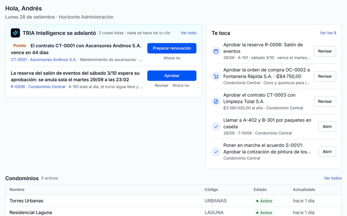Click the Estado column header
The width and height of the screenshot is (347, 216).
[260, 190]
